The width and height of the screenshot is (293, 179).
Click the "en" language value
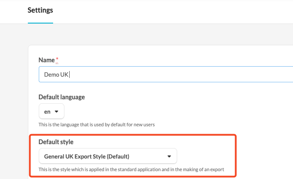[x=47, y=111]
